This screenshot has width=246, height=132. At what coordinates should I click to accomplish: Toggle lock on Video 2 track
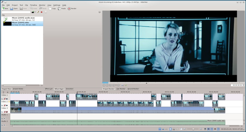[x=2, y=105]
